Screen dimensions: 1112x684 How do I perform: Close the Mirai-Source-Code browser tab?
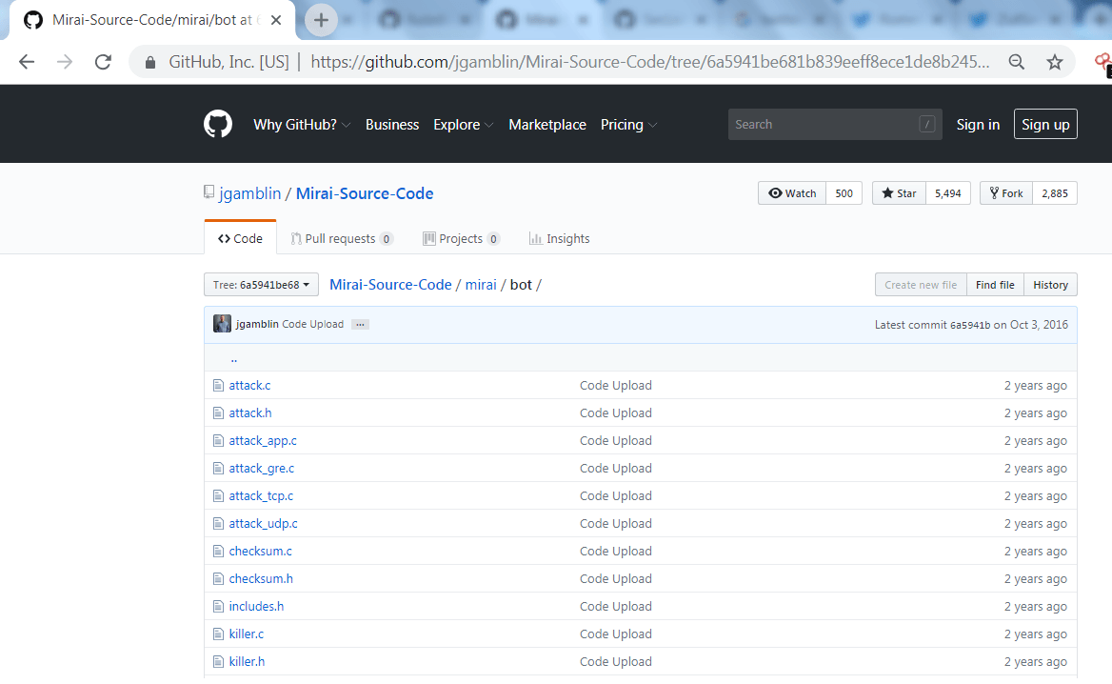click(276, 20)
